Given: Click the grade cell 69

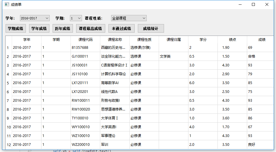Looking at the screenshot, I should pyautogui.click(x=260, y=48).
